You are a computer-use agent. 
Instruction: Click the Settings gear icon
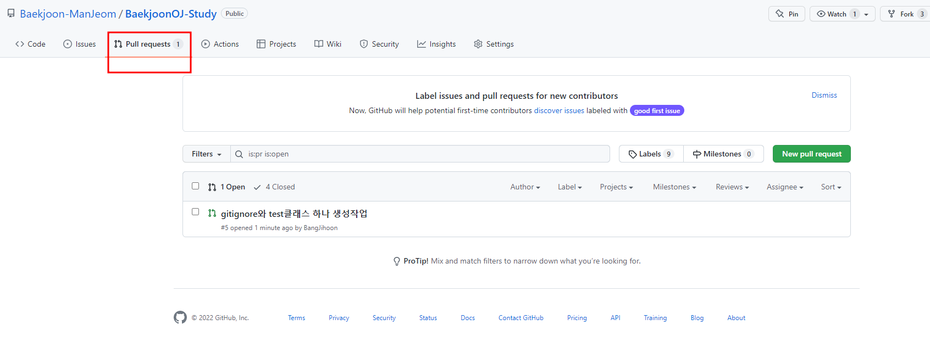point(478,44)
